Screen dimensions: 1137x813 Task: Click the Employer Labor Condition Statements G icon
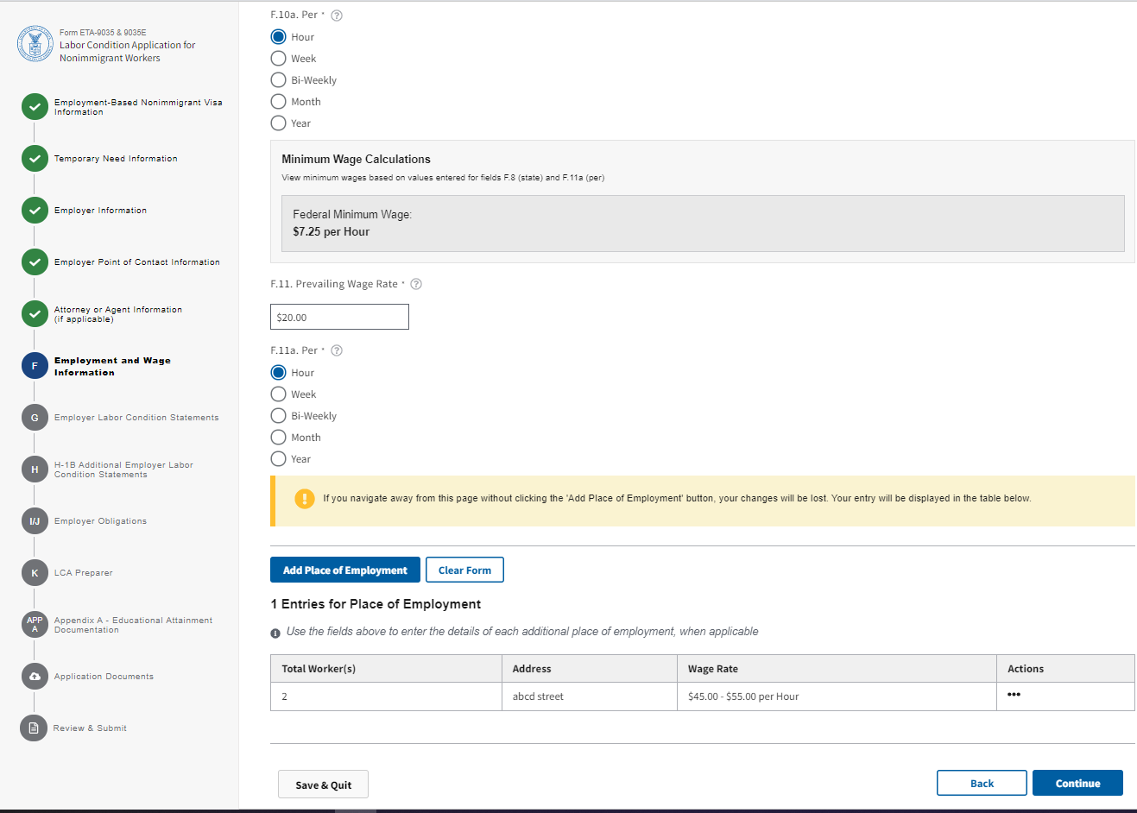point(35,418)
